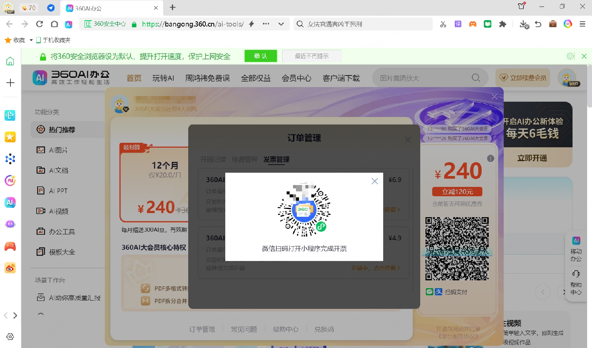The width and height of the screenshot is (592, 348).
Task: Open the 常见问题 link in the footer
Action: coord(244,329)
